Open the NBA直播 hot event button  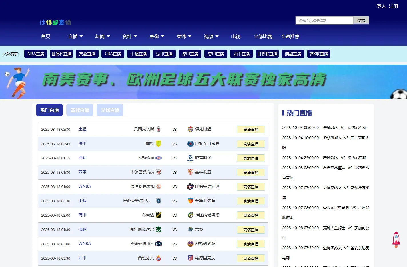click(x=36, y=54)
